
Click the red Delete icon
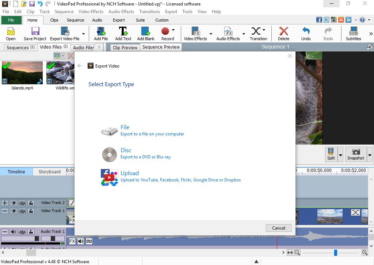pyautogui.click(x=283, y=31)
